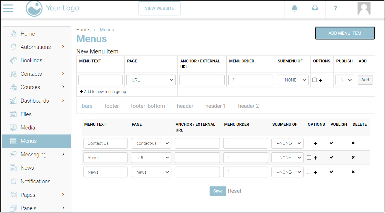Select the header 2 tab

[x=248, y=106]
